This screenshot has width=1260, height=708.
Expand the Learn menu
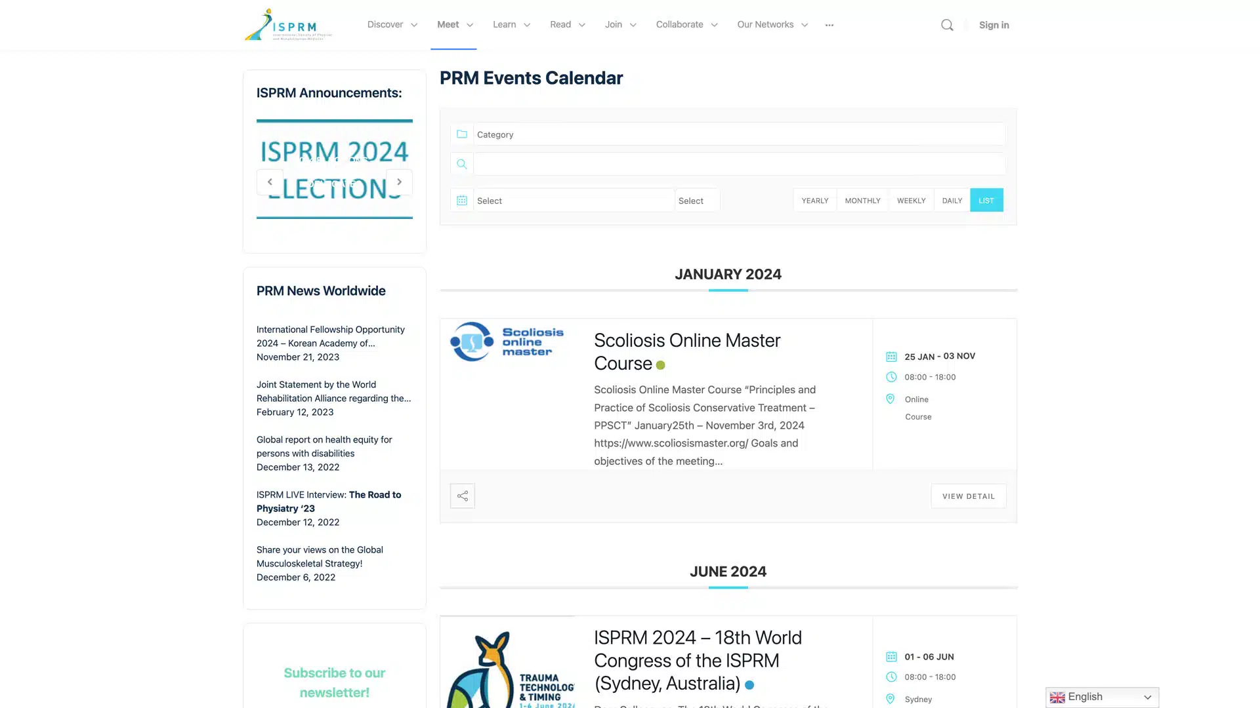click(511, 25)
